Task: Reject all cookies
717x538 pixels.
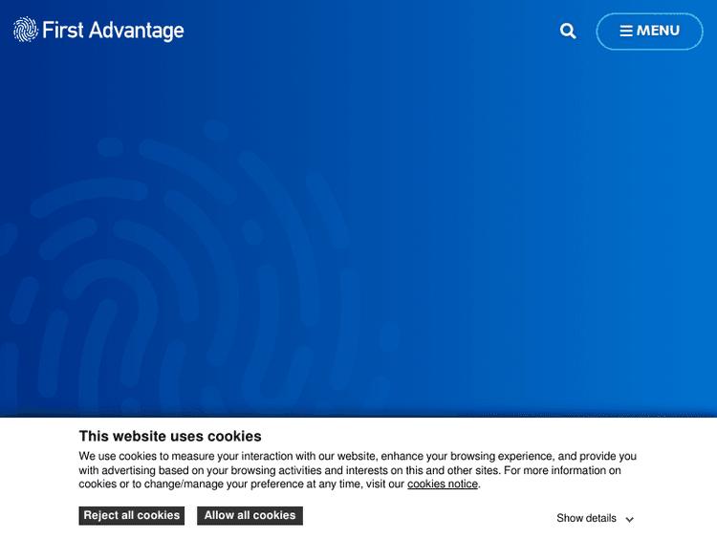Action: (x=132, y=516)
